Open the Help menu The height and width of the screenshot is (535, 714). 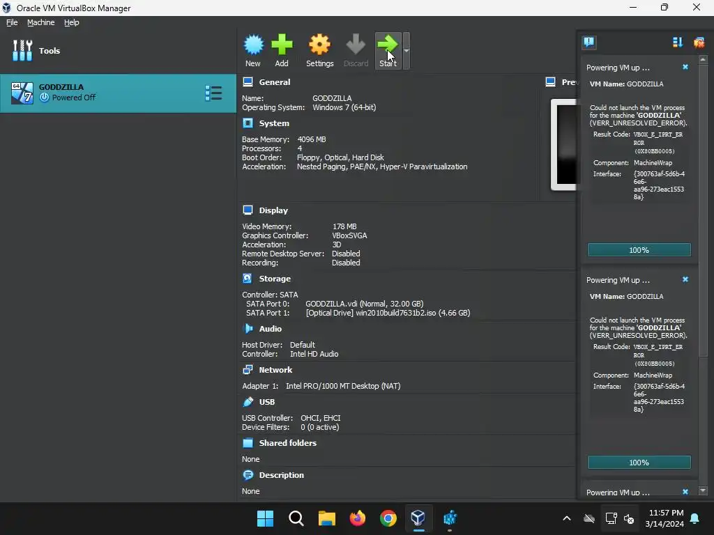(x=72, y=22)
